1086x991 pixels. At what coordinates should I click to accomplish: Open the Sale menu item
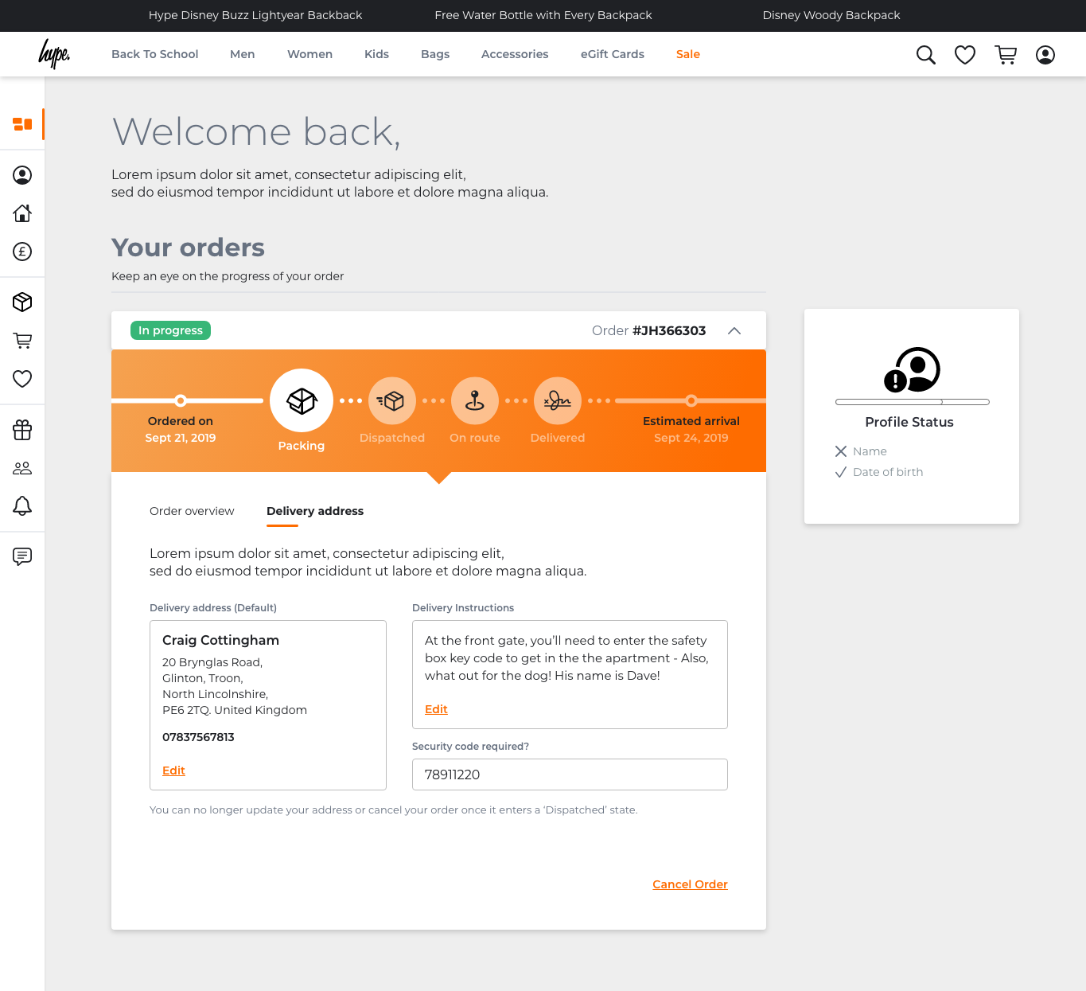coord(688,54)
